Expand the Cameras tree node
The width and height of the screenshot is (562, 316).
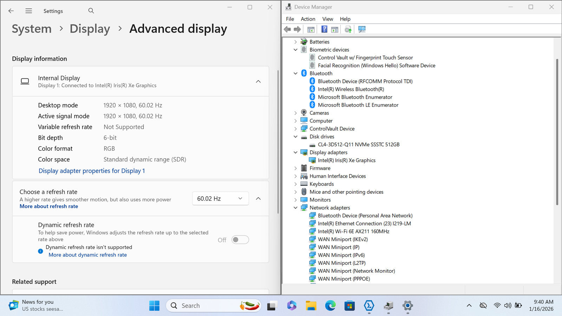[295, 113]
